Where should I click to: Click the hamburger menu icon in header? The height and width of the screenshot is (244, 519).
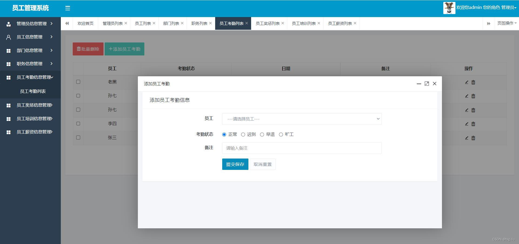click(68, 8)
